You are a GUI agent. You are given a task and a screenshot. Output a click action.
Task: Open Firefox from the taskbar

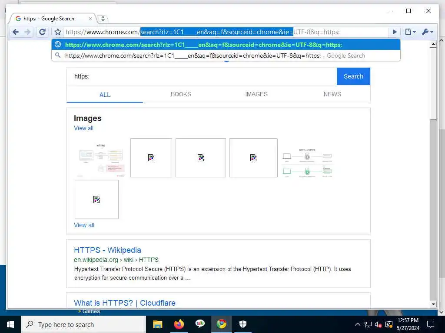coord(179,324)
